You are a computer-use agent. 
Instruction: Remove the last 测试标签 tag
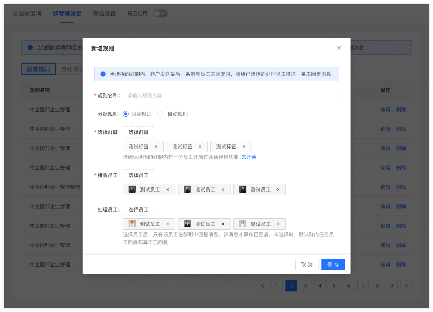[x=244, y=146]
